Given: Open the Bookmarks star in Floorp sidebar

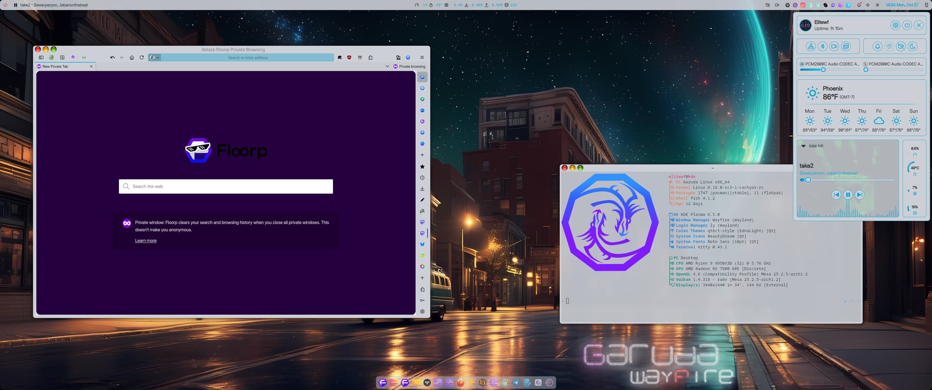Looking at the screenshot, I should click(422, 166).
